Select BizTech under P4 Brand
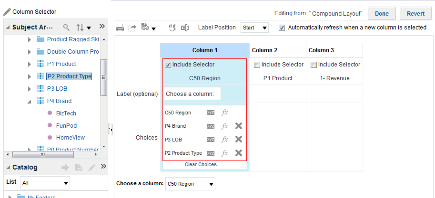The width and height of the screenshot is (435, 198). [x=66, y=113]
